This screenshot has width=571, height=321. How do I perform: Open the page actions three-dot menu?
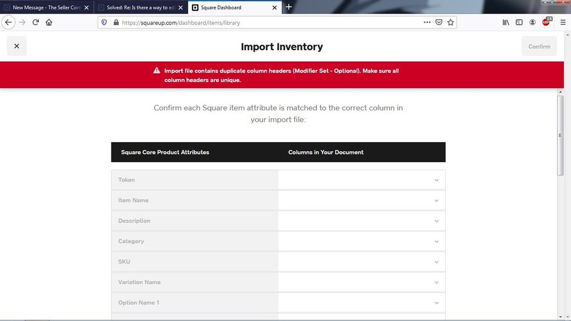pos(427,22)
